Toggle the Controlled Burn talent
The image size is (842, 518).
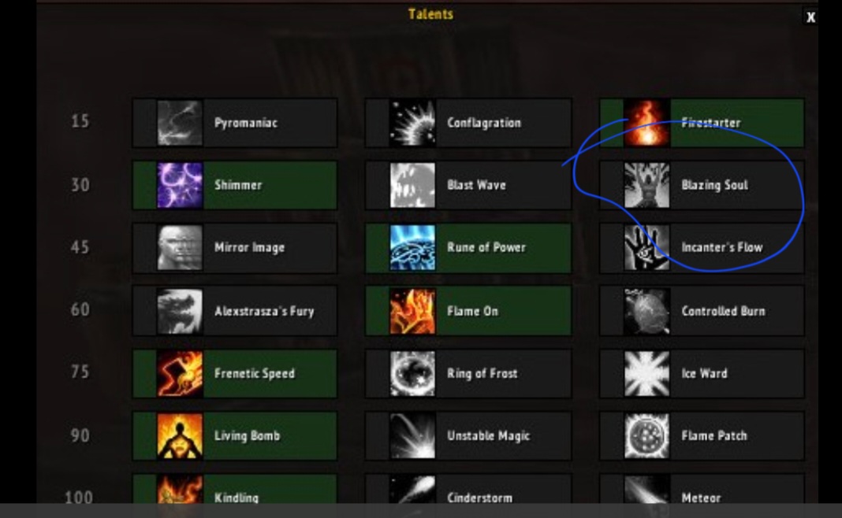[x=702, y=311]
